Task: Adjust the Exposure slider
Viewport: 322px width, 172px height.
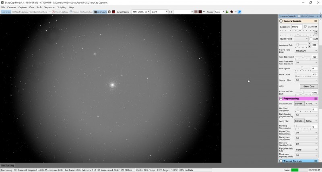Action: point(298,33)
